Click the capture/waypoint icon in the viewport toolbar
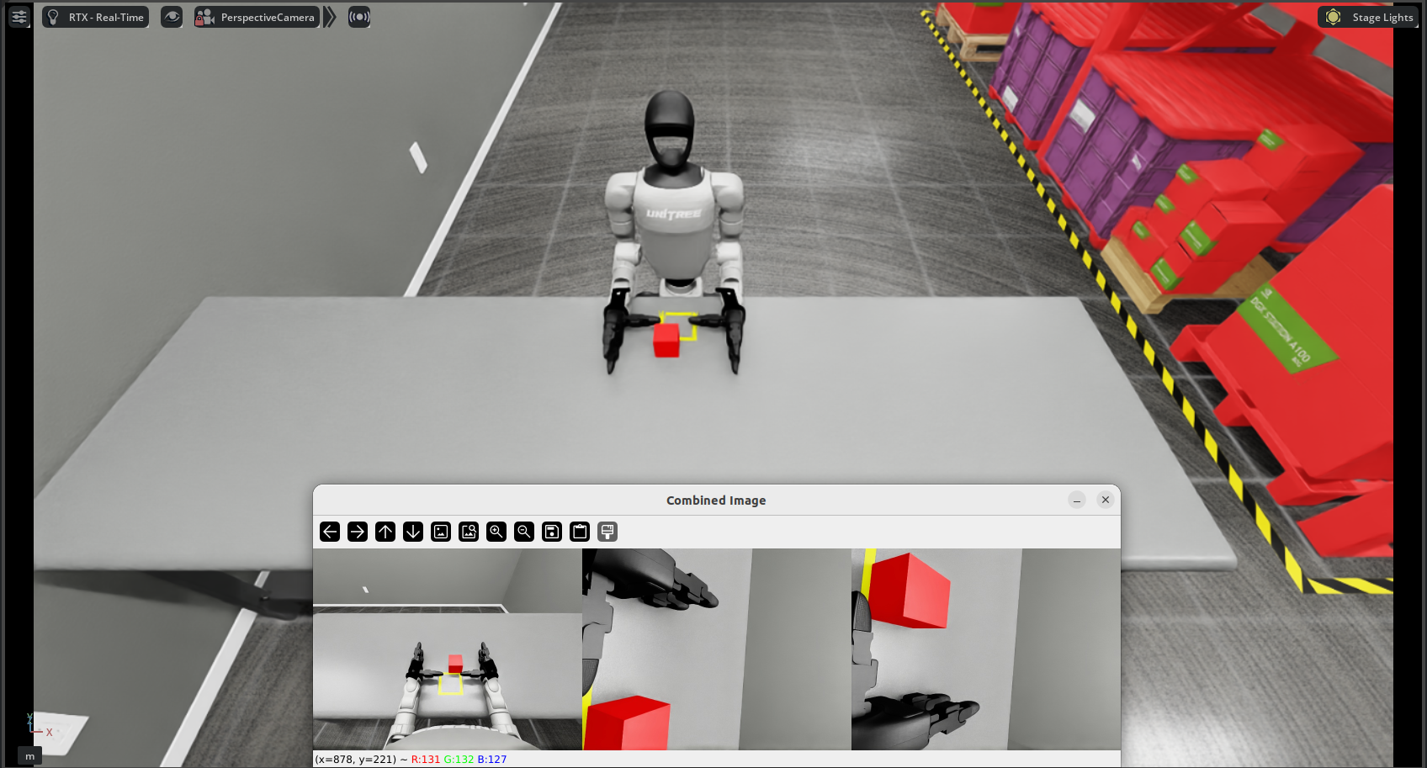Viewport: 1427px width, 768px height. pyautogui.click(x=358, y=17)
